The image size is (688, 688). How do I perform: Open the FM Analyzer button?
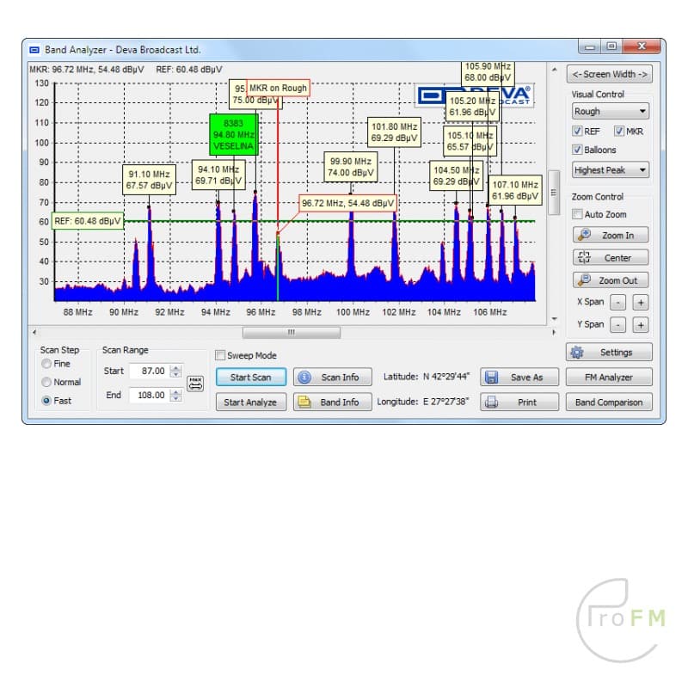tap(608, 377)
